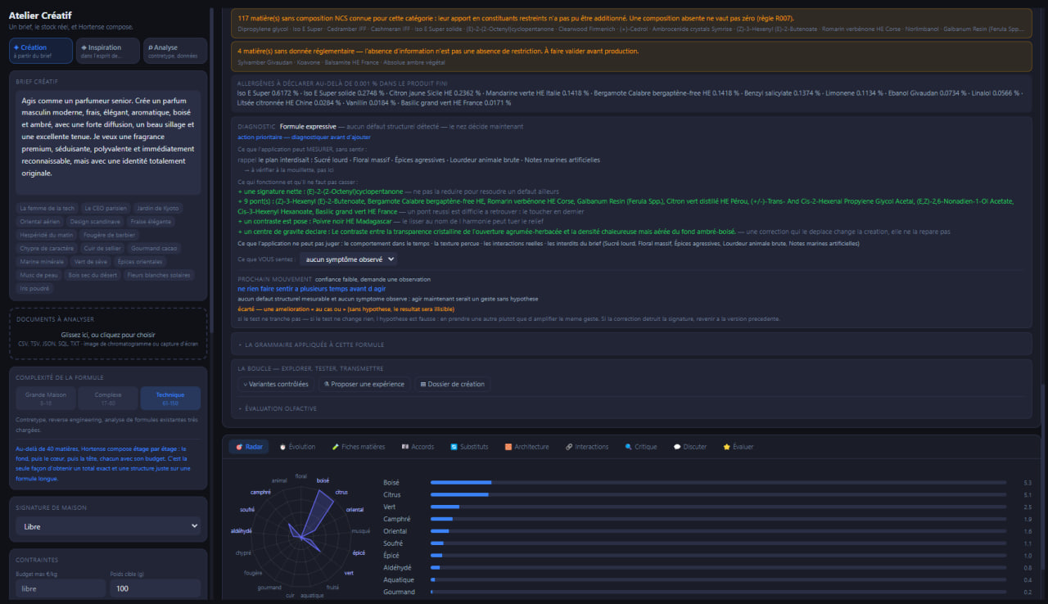This screenshot has width=1048, height=604.
Task: Select Technique formula complexity option
Action: coord(170,398)
